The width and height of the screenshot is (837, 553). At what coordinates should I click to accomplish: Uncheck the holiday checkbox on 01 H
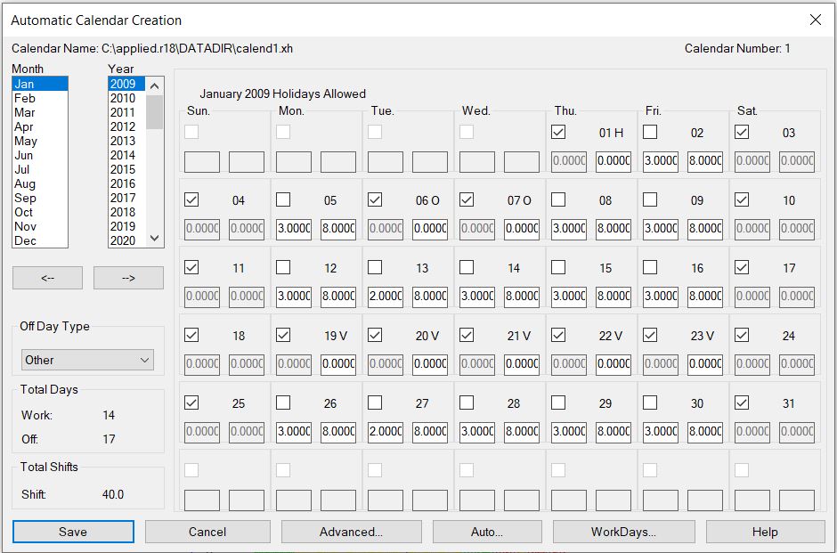point(558,132)
